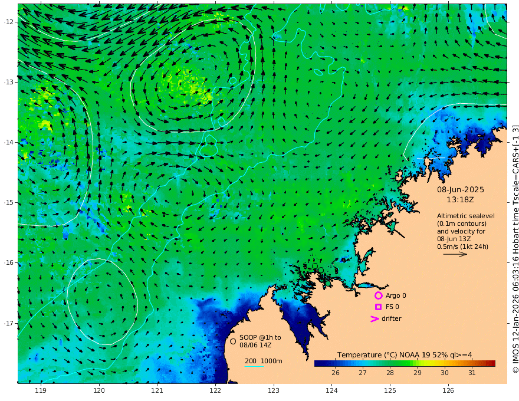This screenshot has height=401, width=519.
Task: Click the 1000m depth legend label
Action: (271, 361)
